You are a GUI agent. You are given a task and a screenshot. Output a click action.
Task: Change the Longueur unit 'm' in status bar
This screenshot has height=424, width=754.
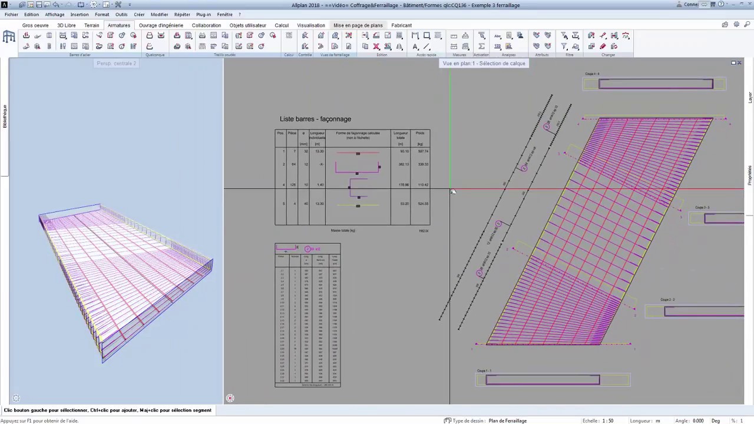pos(657,420)
